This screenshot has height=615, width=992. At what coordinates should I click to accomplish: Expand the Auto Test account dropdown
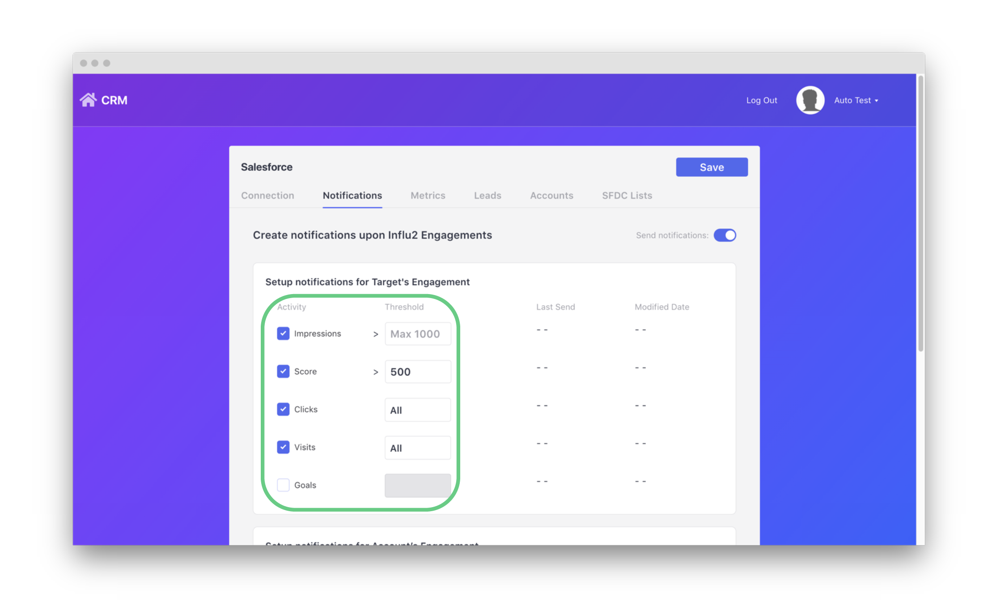coord(856,100)
